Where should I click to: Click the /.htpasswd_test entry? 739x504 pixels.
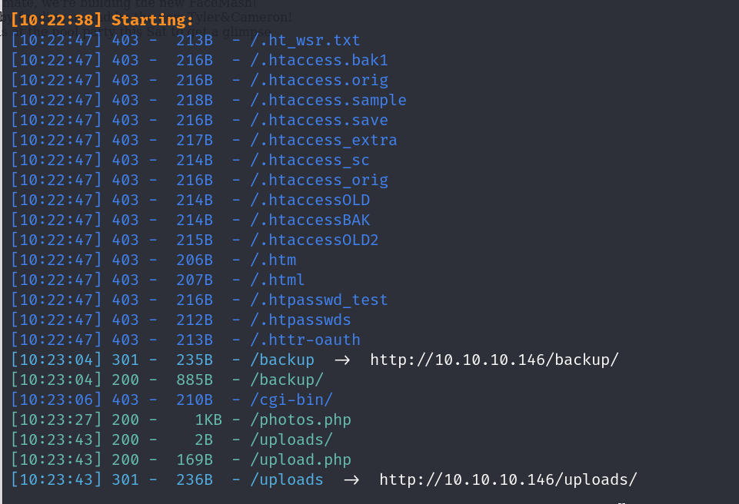click(319, 300)
